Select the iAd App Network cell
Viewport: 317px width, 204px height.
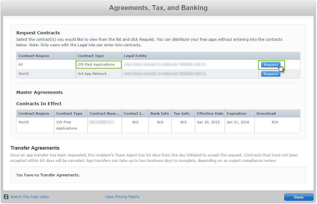pyautogui.click(x=92, y=74)
